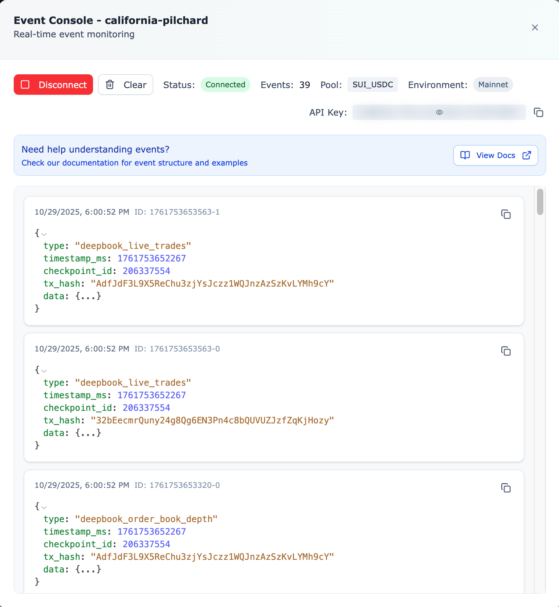Click the Disconnect button
The height and width of the screenshot is (607, 559).
tap(53, 85)
